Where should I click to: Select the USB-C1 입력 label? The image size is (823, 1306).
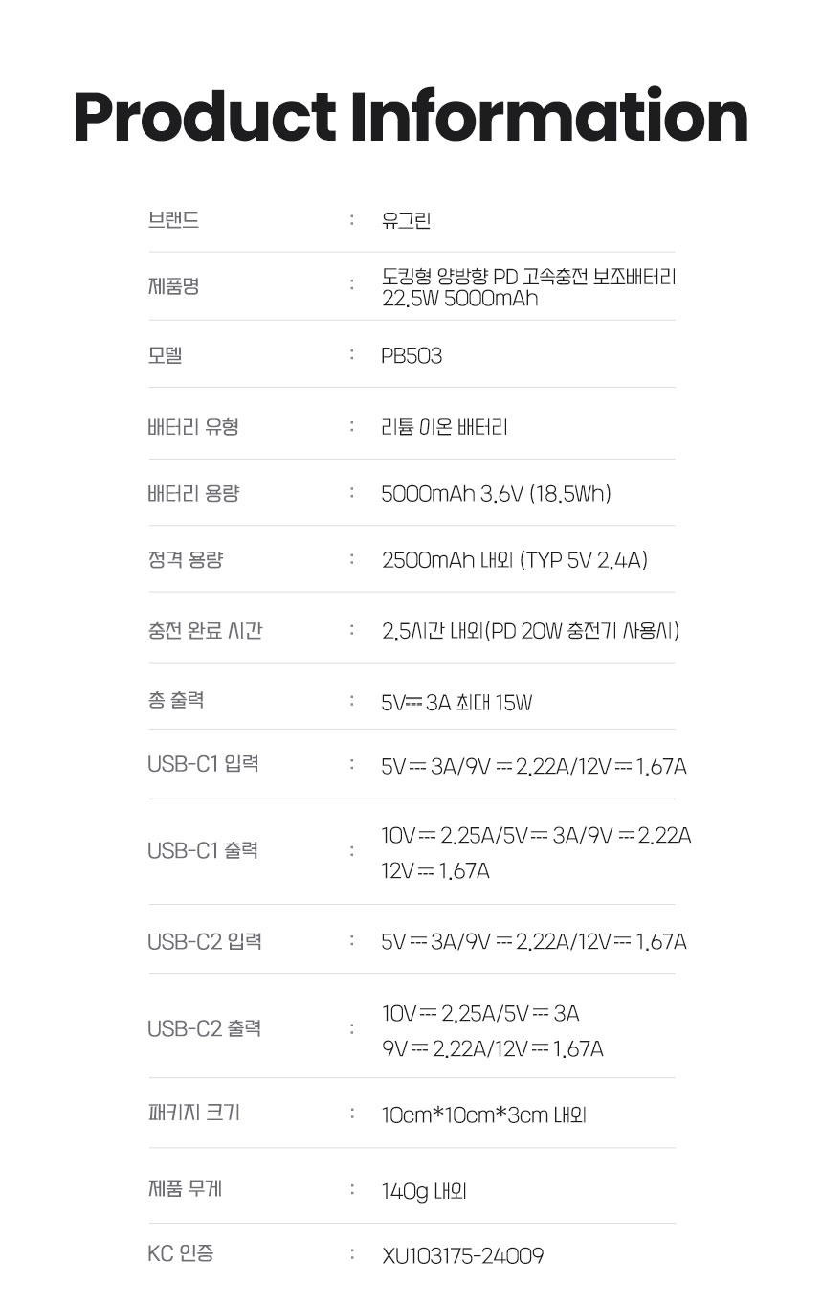coord(203,764)
